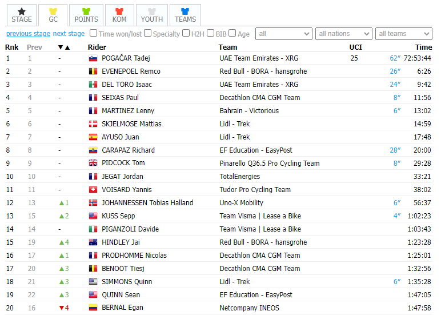This screenshot has width=441, height=315.
Task: Switch to the YOUTH tab
Action: (152, 15)
